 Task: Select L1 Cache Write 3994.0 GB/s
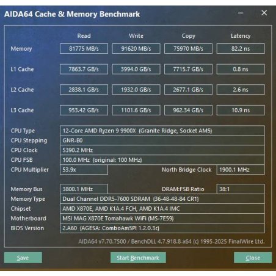tap(136, 69)
